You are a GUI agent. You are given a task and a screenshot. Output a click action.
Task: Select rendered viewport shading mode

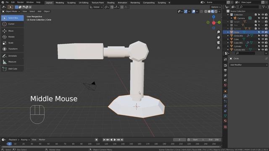pos(216,11)
